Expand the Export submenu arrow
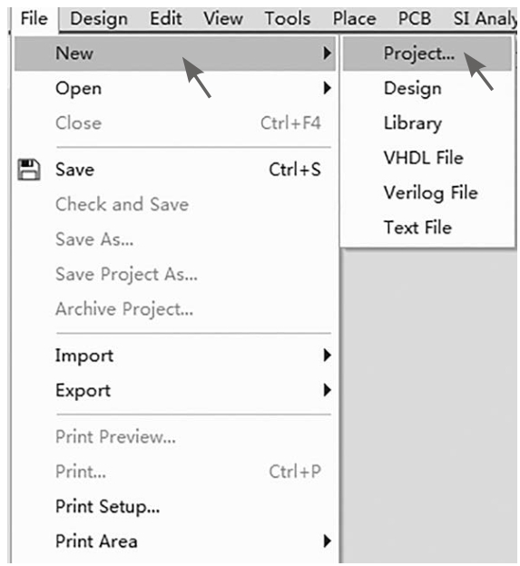The height and width of the screenshot is (566, 520). [327, 390]
